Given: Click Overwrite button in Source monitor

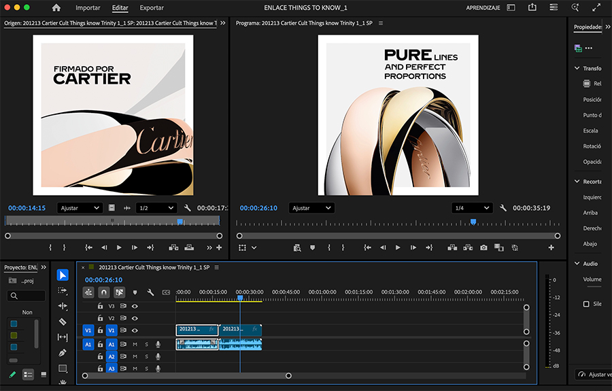Looking at the screenshot, I should tap(189, 248).
